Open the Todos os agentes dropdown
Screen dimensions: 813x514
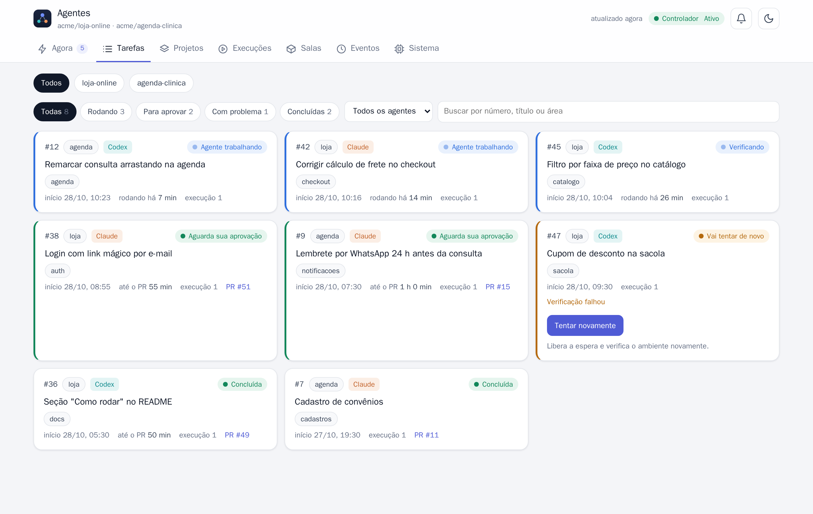click(388, 111)
